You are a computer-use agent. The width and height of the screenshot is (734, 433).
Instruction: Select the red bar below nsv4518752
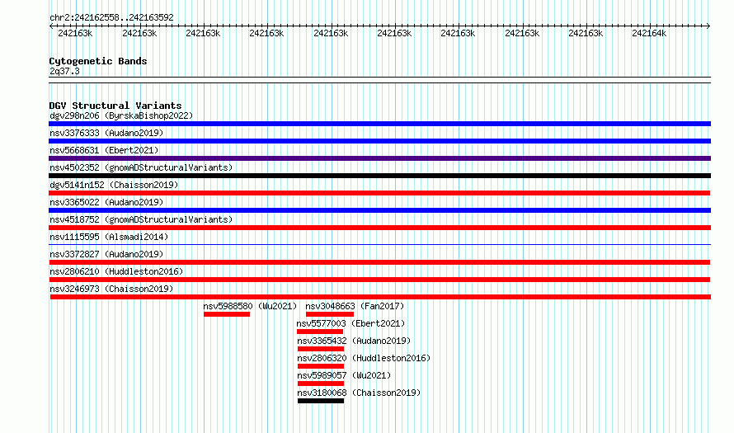tap(379, 228)
